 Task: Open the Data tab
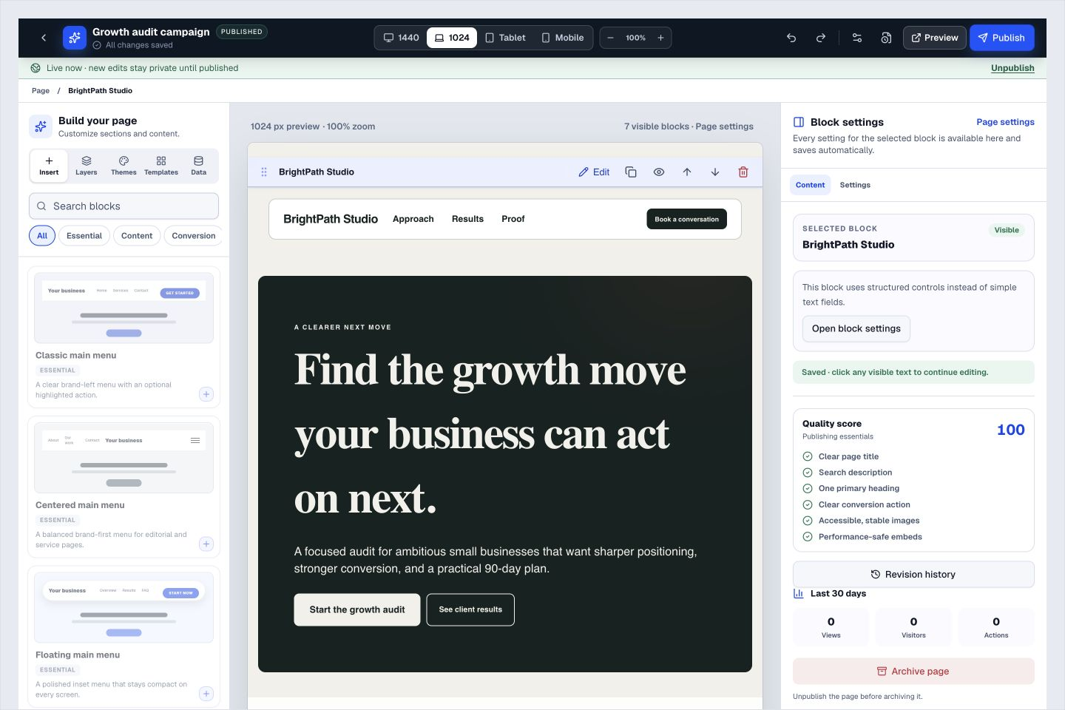[198, 166]
